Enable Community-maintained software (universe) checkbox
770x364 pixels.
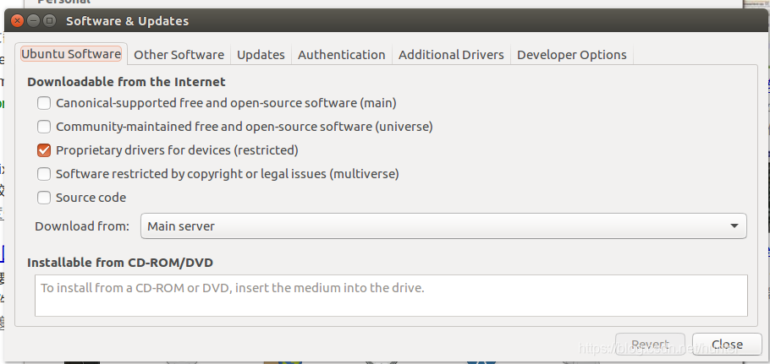click(44, 127)
